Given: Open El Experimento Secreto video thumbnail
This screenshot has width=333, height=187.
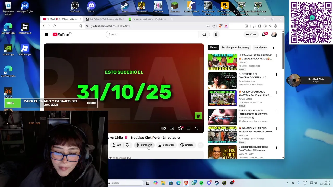Looking at the screenshot, I should (x=222, y=152).
